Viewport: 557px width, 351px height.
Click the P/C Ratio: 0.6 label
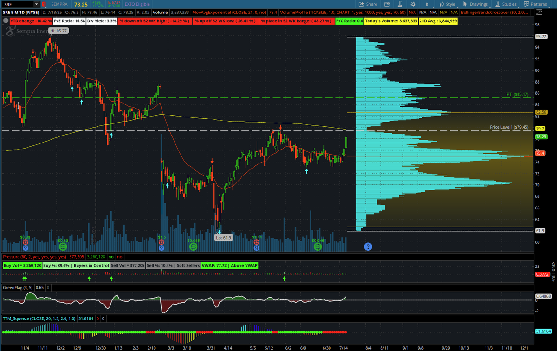click(x=350, y=21)
